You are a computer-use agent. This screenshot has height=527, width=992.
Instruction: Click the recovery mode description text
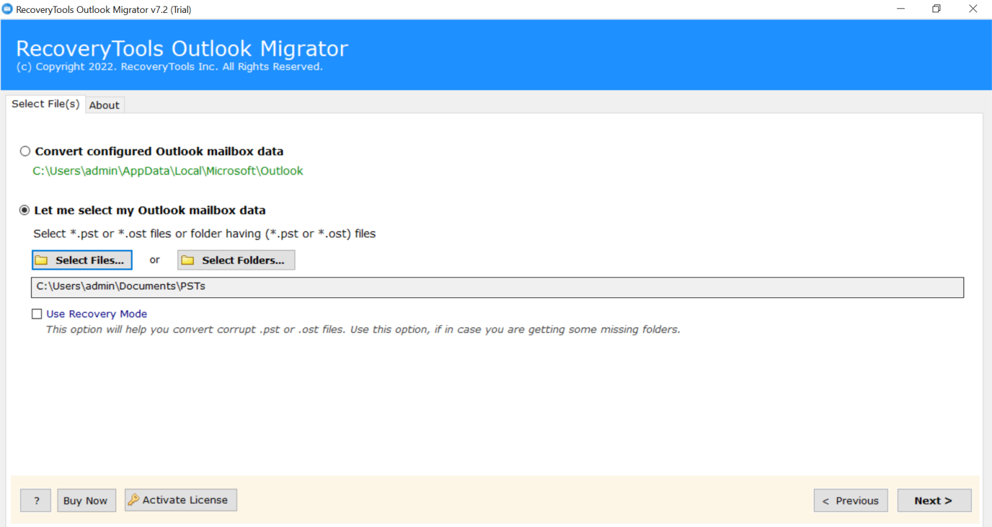[x=363, y=329]
